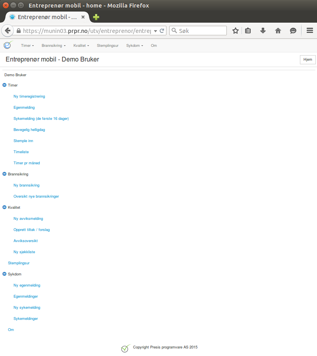Open the Sykdom dropdown menu in navbar
Image resolution: width=317 pixels, height=356 pixels.
click(135, 45)
